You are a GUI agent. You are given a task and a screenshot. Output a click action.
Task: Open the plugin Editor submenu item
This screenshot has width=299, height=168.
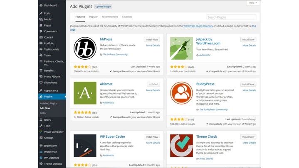pos(43,113)
